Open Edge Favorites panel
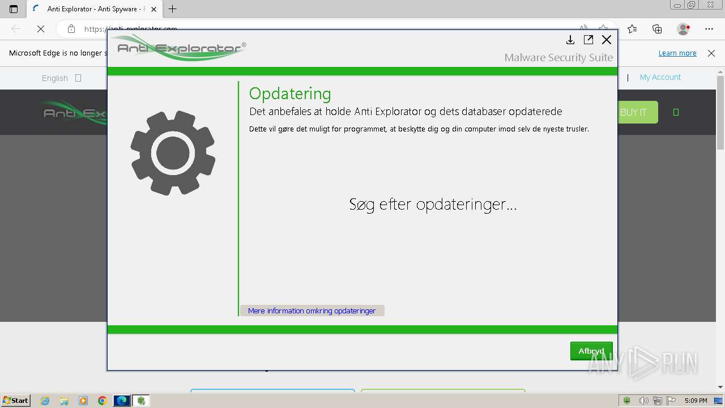 pos(632,29)
